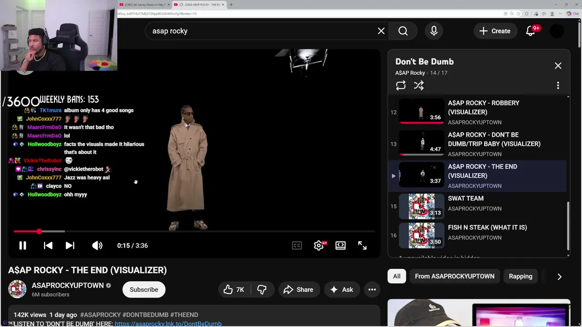Open the notifications bell

pos(530,31)
